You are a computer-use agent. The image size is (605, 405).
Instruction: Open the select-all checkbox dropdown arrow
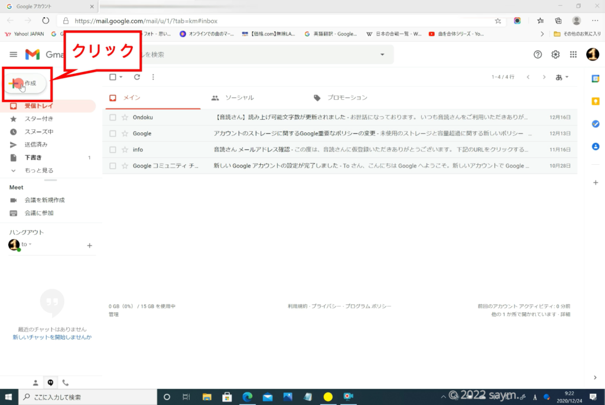pyautogui.click(x=121, y=77)
